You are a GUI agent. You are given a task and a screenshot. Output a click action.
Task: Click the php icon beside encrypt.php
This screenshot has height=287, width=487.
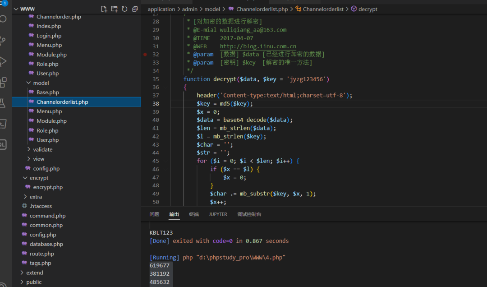pos(28,187)
